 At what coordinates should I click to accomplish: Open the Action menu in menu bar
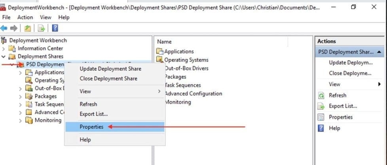[x=25, y=17]
